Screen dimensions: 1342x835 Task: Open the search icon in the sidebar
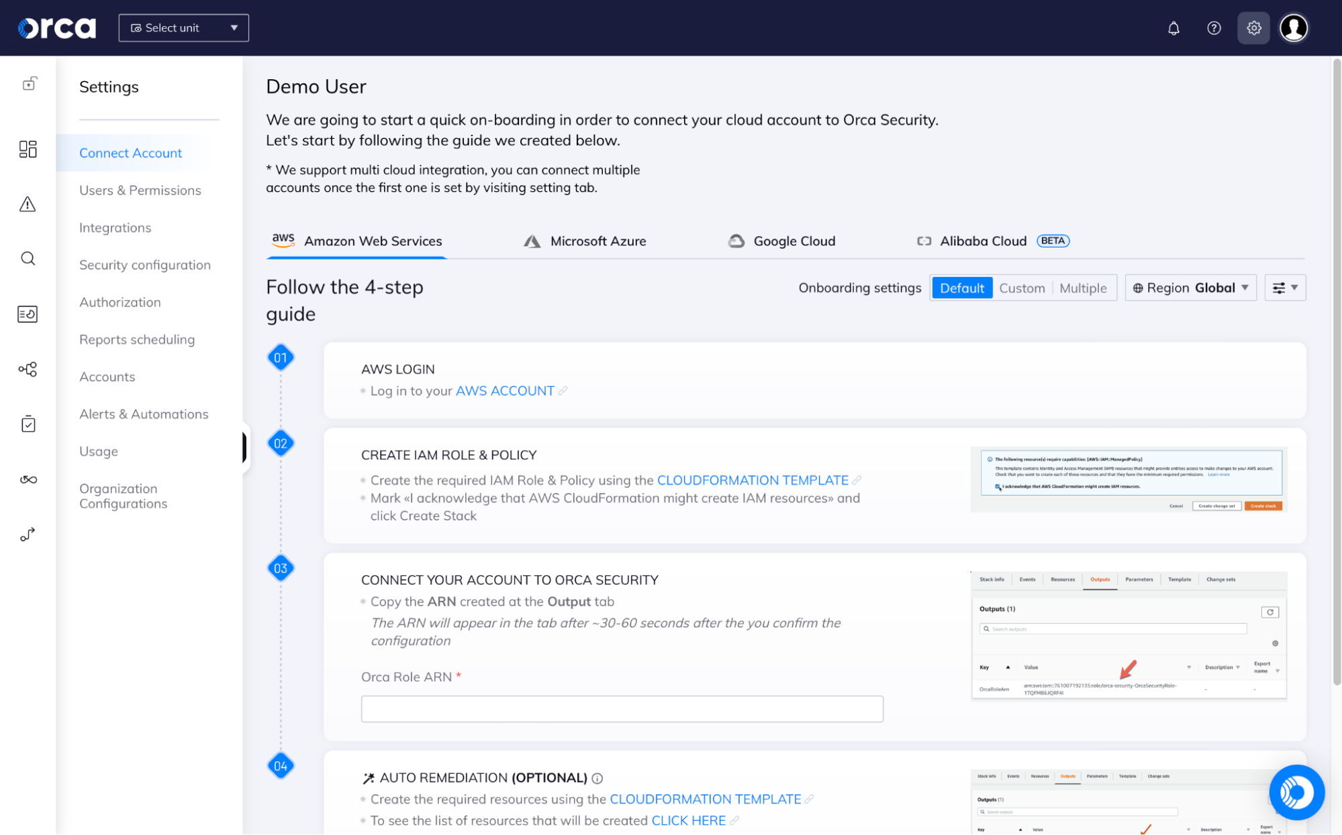pos(28,258)
